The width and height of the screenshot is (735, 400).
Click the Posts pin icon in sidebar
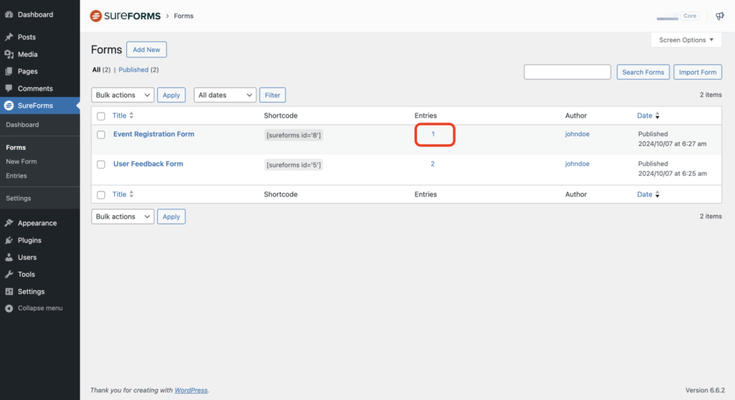pos(9,37)
